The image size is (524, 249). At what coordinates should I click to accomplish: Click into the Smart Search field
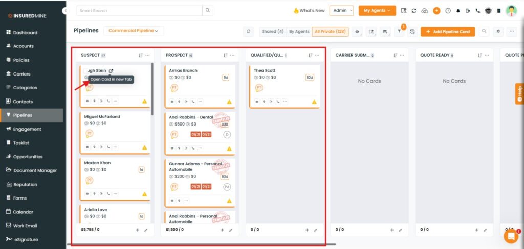pos(139,10)
